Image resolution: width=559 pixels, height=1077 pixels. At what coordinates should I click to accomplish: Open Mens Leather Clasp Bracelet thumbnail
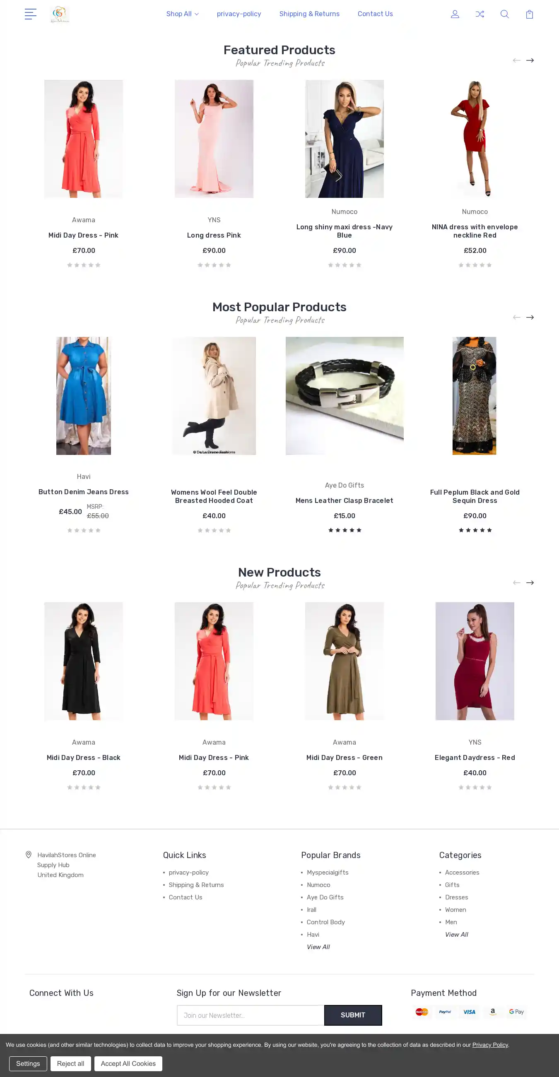pos(345,396)
